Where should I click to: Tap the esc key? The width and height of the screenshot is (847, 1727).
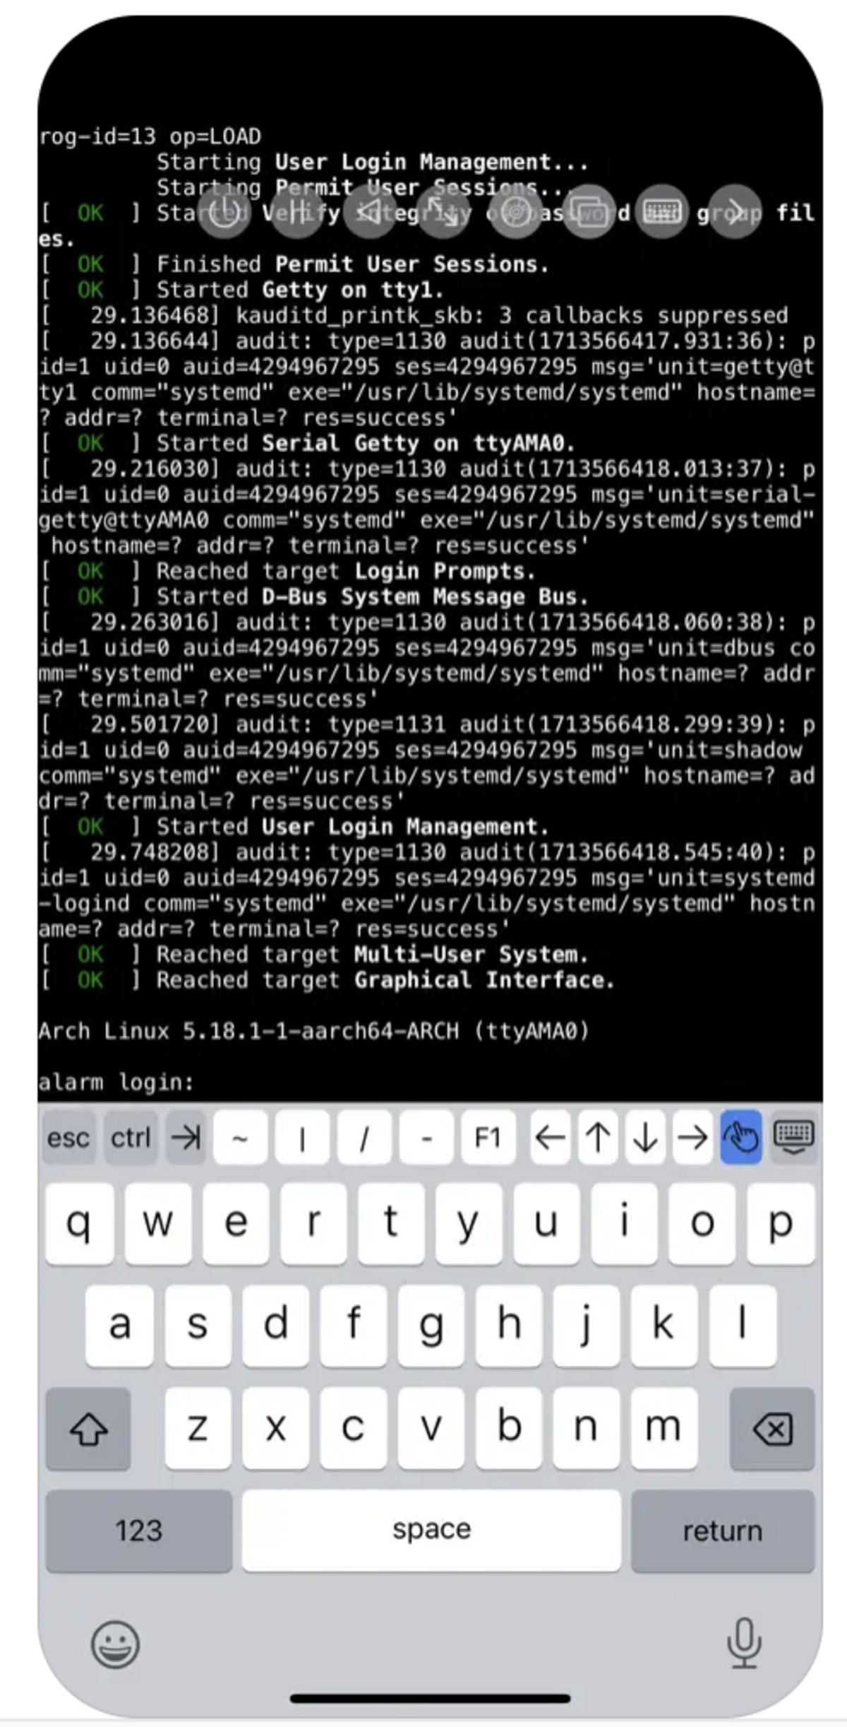click(68, 1138)
